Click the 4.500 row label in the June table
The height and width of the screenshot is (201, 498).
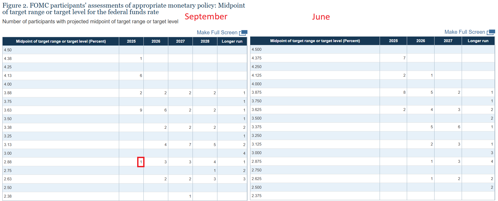257,49
